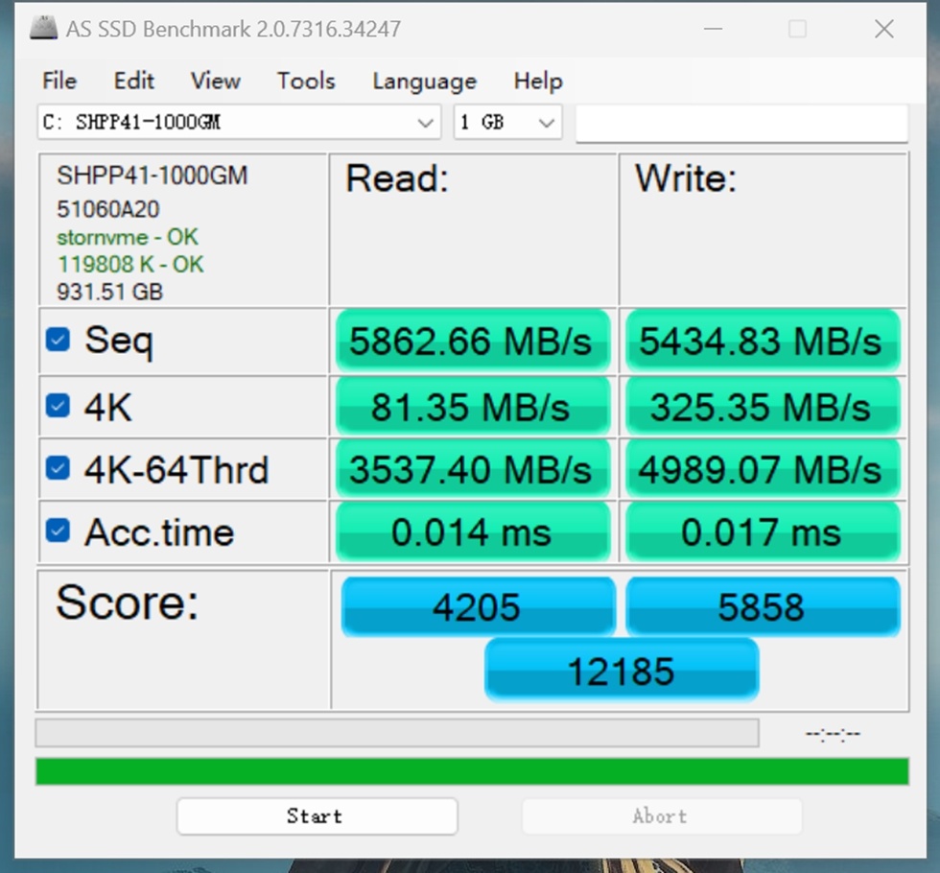Click the Abort button
This screenshot has height=873, width=940.
[x=662, y=816]
